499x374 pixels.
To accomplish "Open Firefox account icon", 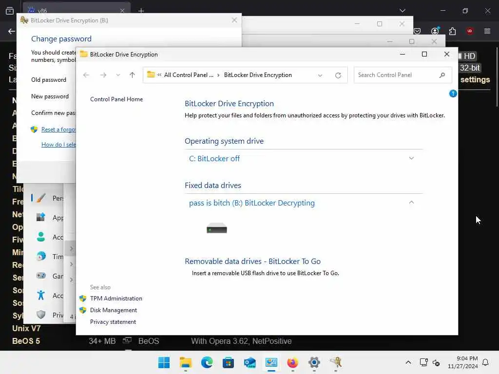I will (435, 31).
